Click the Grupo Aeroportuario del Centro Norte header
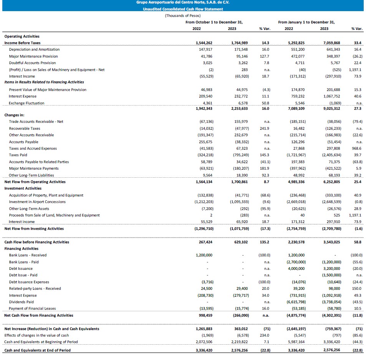The height and width of the screenshot is (355, 366). click(x=183, y=3)
